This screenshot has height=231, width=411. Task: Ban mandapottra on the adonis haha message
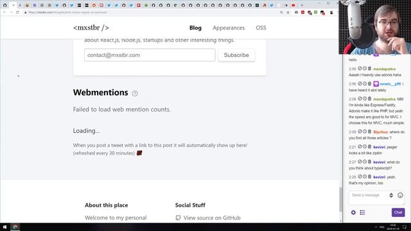(360, 69)
